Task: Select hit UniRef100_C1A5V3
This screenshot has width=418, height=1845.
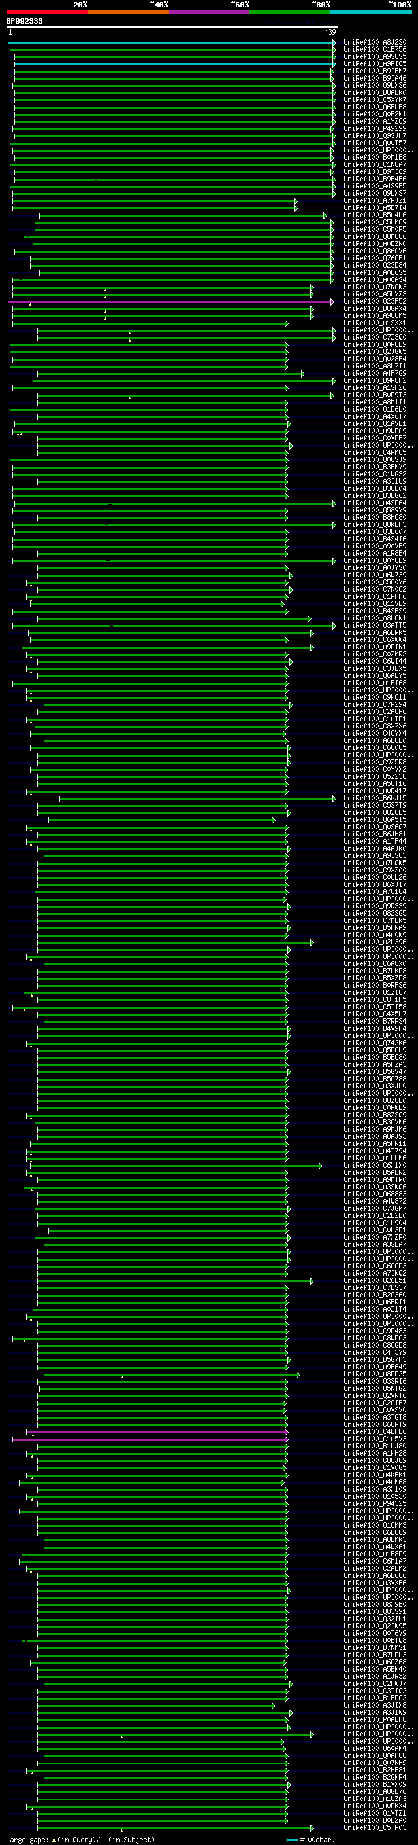Action: click(x=375, y=1439)
